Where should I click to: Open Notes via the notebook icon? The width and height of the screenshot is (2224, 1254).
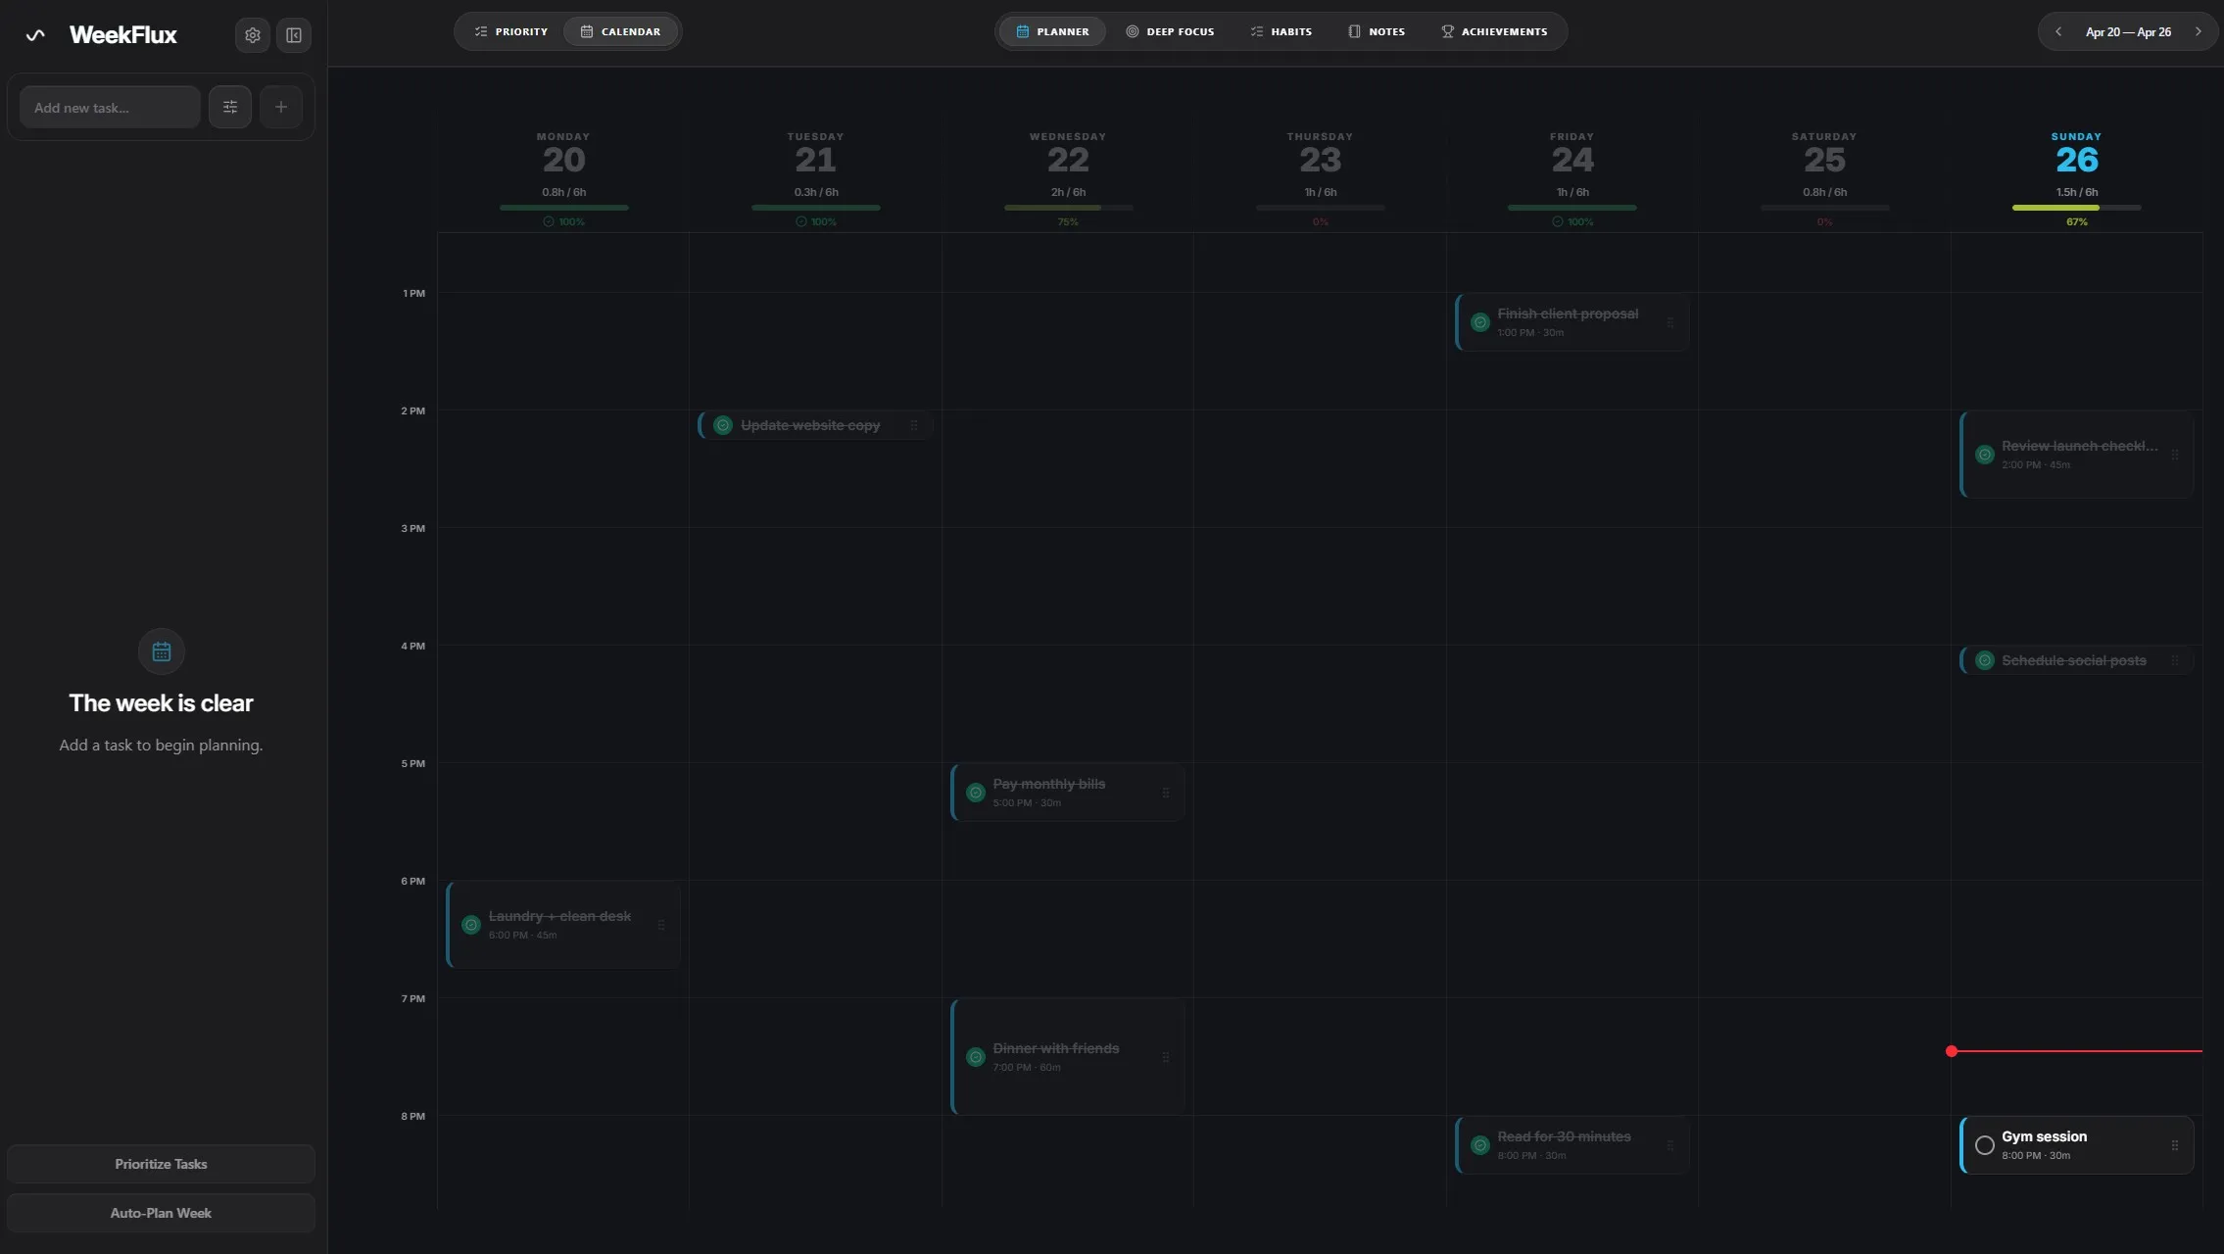pos(1354,30)
